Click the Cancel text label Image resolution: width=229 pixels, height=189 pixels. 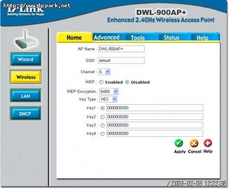coord(195,151)
